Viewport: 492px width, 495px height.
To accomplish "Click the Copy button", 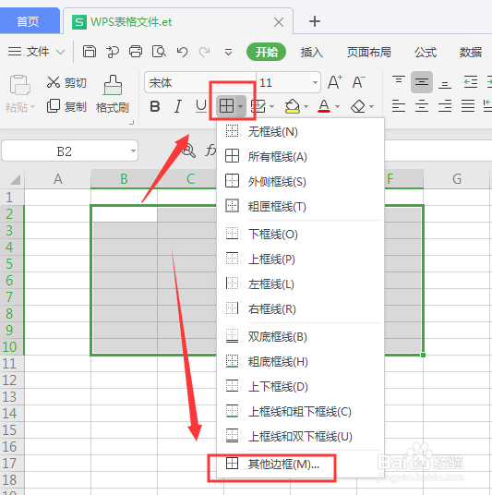I will [66, 106].
